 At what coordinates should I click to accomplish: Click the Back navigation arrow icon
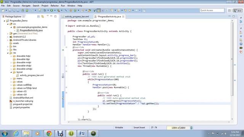tap(130, 10)
